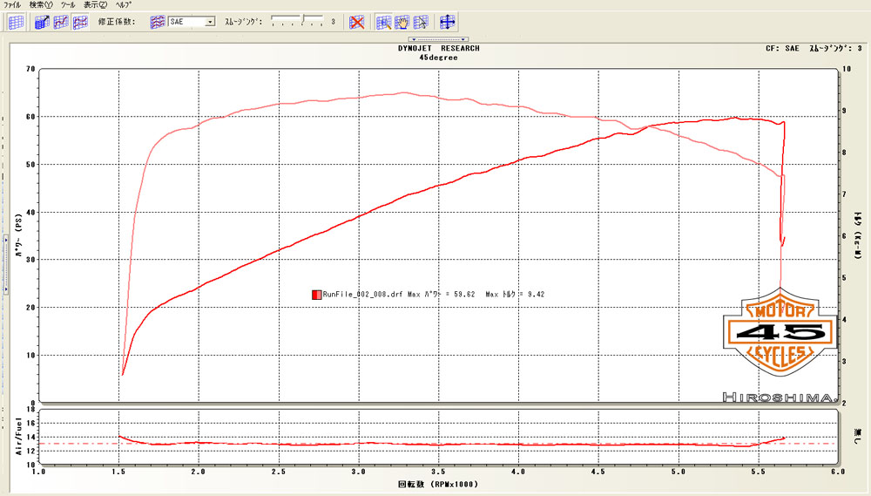Viewport: 871px width, 496px height.
Task: Click the 3D cube graph icon
Action: (x=42, y=22)
